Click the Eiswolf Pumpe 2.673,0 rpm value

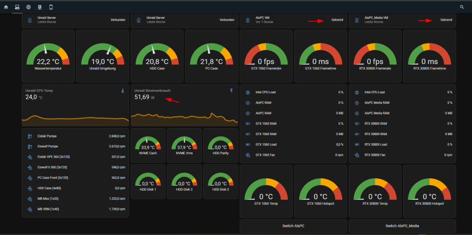(117, 146)
